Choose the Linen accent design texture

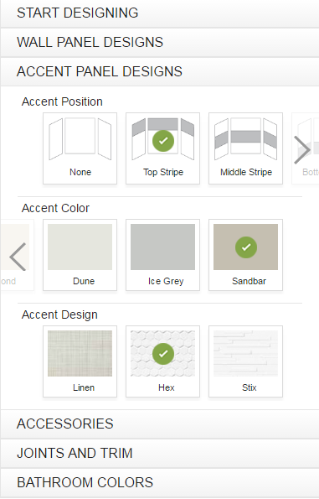tap(80, 361)
